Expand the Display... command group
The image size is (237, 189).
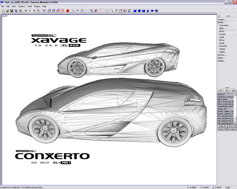point(221,61)
